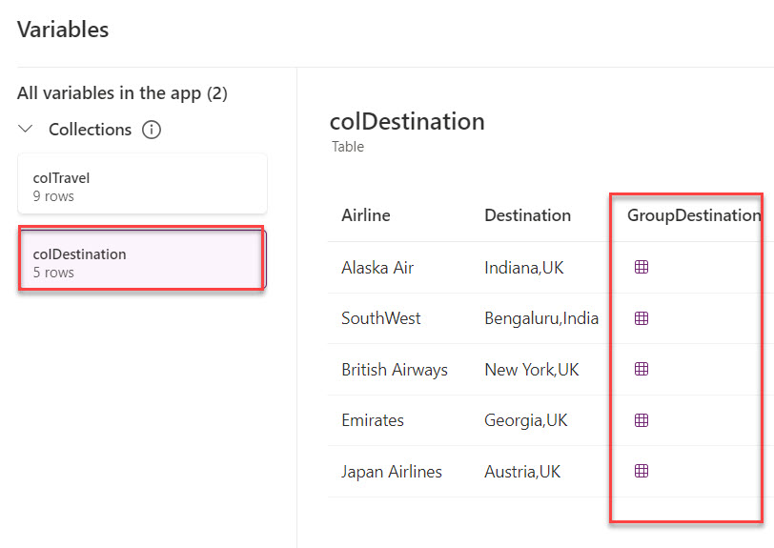Image resolution: width=774 pixels, height=548 pixels.
Task: Open nested table icon in British Airways row
Action: coord(642,369)
